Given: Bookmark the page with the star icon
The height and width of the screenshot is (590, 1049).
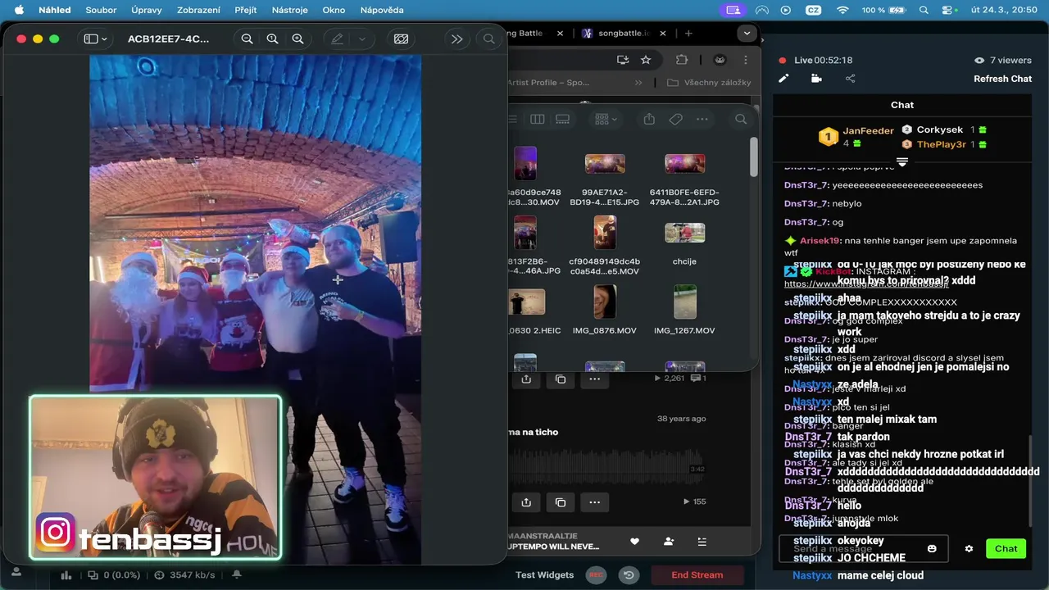Looking at the screenshot, I should (646, 60).
